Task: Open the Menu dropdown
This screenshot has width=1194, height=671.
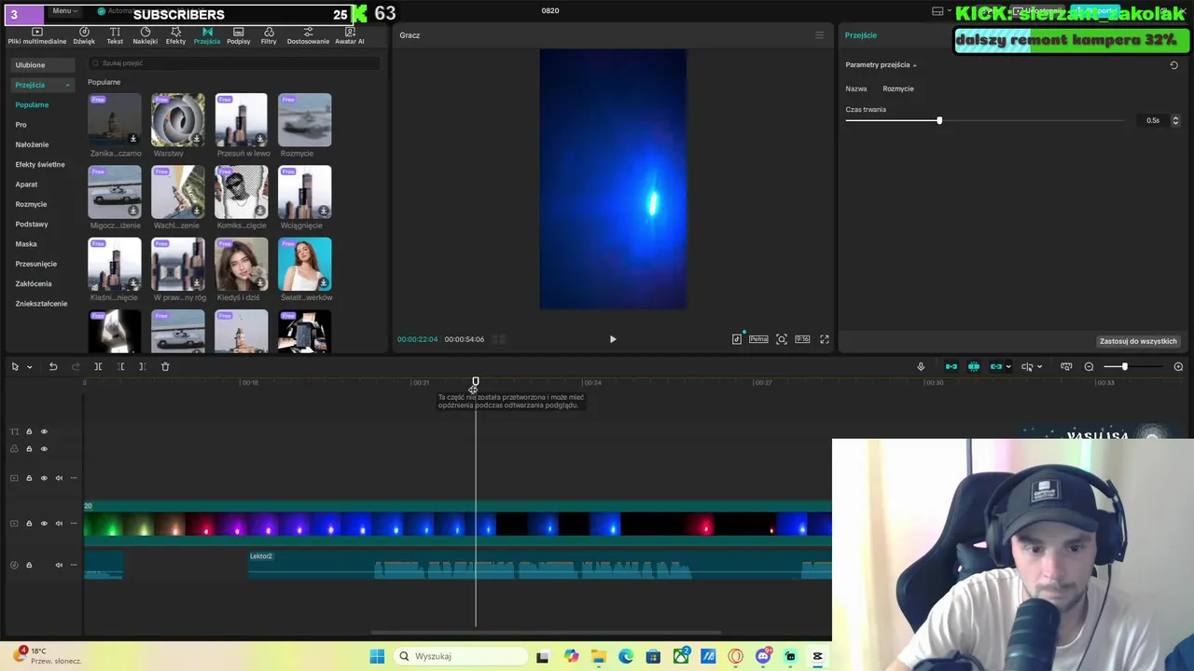Action: point(64,10)
